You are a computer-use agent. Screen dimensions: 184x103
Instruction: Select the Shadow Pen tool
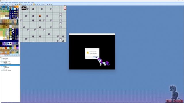[x=31, y=5]
